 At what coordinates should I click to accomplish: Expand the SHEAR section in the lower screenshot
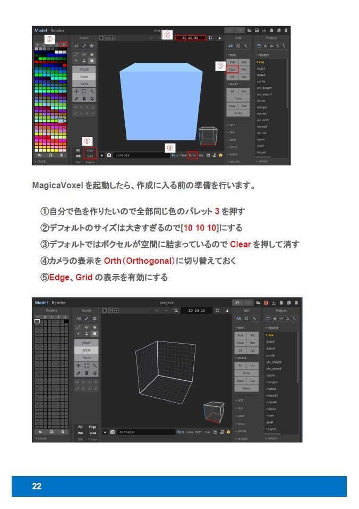click(x=241, y=431)
